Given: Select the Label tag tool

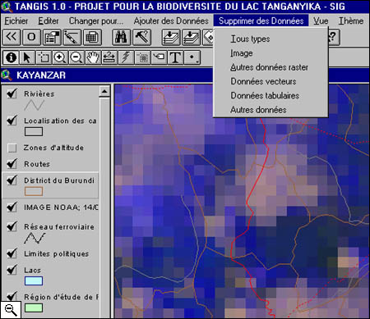Looking at the screenshot, I should click(159, 57).
